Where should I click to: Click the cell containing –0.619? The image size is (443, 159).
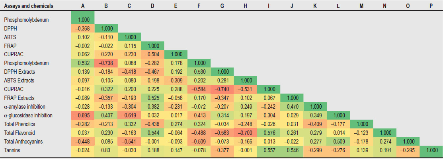pos(129,115)
